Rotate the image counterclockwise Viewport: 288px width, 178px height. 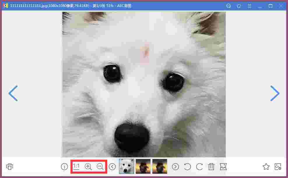pyautogui.click(x=187, y=167)
